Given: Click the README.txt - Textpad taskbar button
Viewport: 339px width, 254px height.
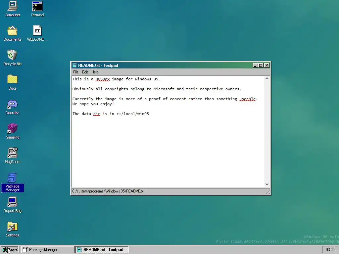Looking at the screenshot, I should pos(102,250).
